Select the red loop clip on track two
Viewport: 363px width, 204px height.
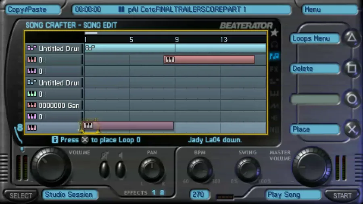click(x=209, y=60)
